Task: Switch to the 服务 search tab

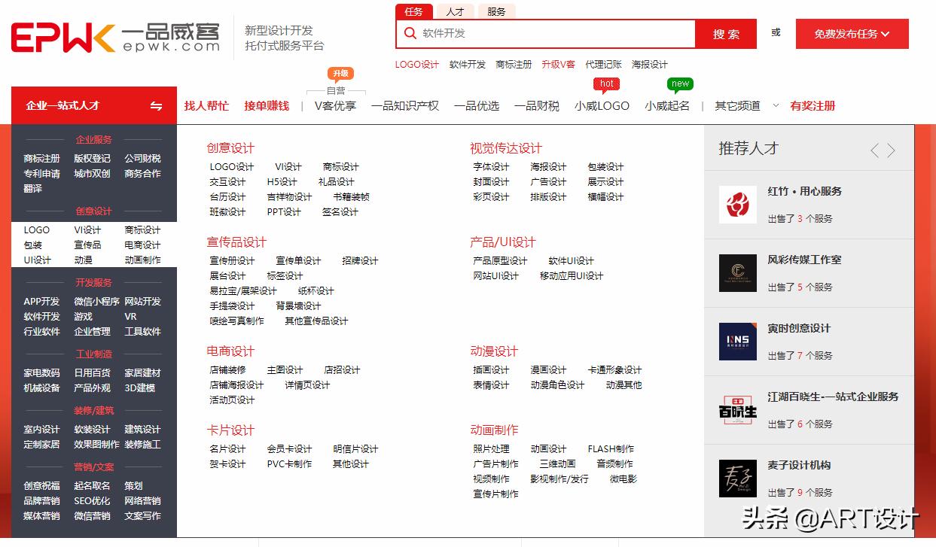Action: point(496,12)
